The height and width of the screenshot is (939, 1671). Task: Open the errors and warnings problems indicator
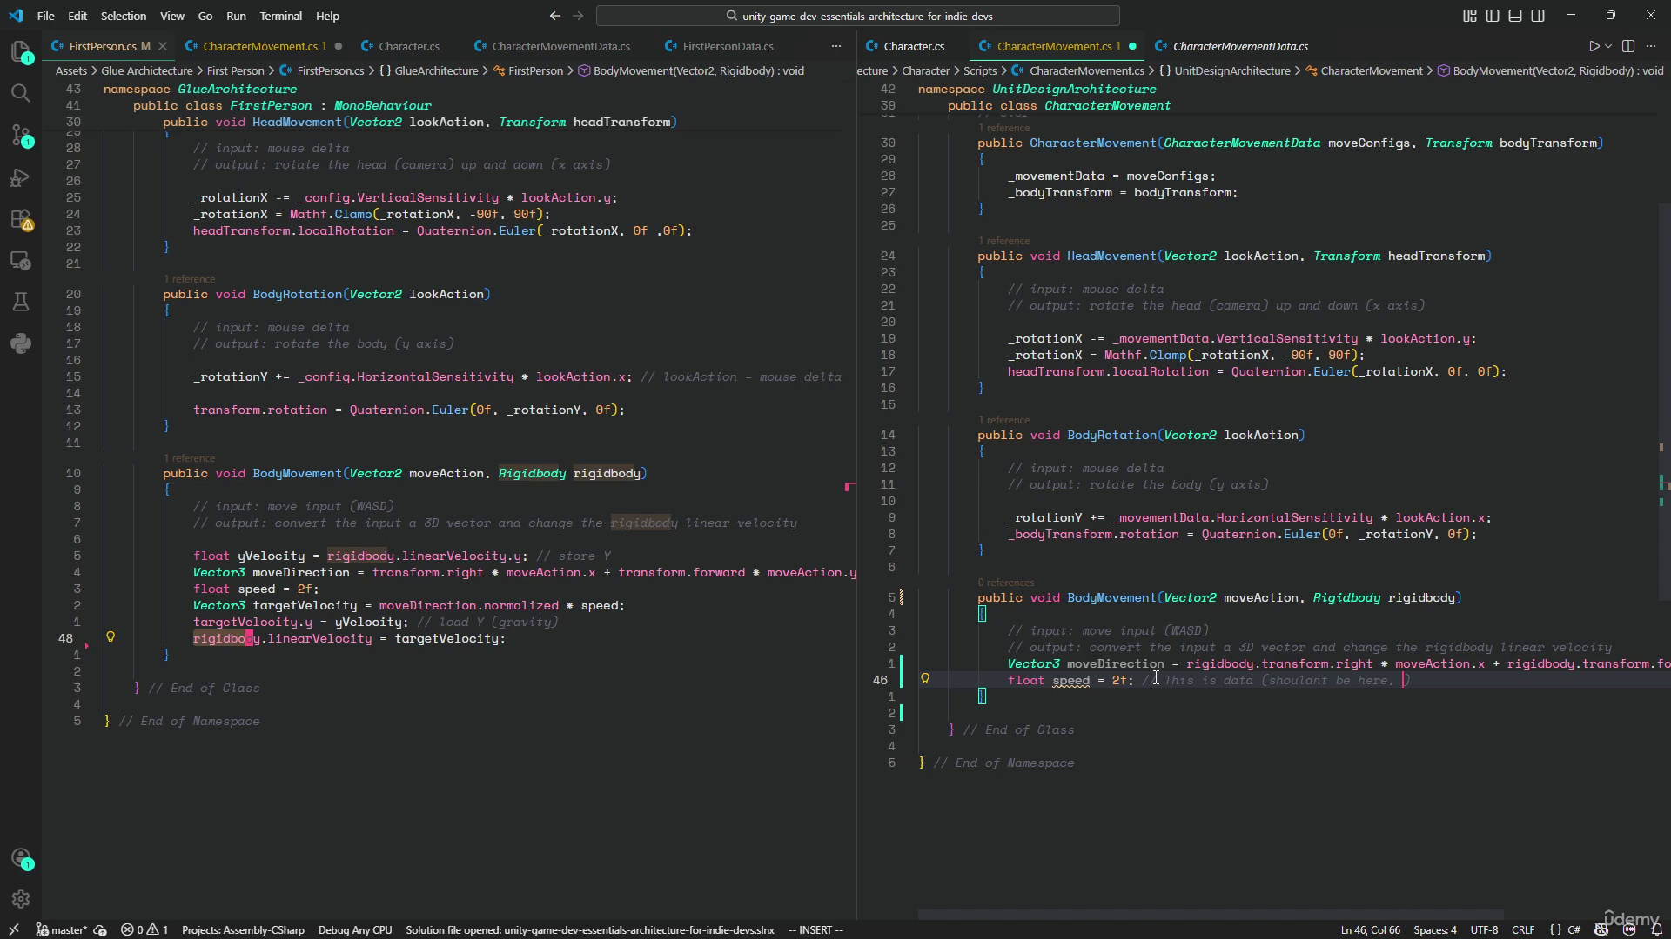[x=144, y=929]
